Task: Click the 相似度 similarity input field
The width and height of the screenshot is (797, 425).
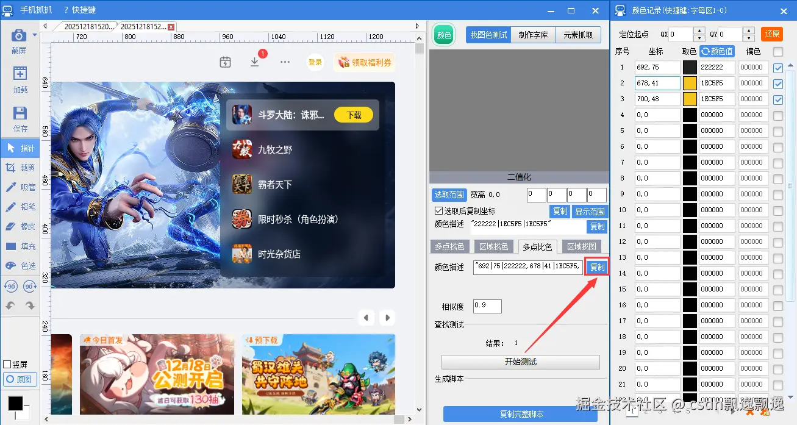Action: pos(487,306)
